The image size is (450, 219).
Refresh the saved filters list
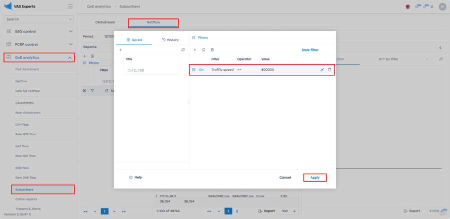(183, 50)
